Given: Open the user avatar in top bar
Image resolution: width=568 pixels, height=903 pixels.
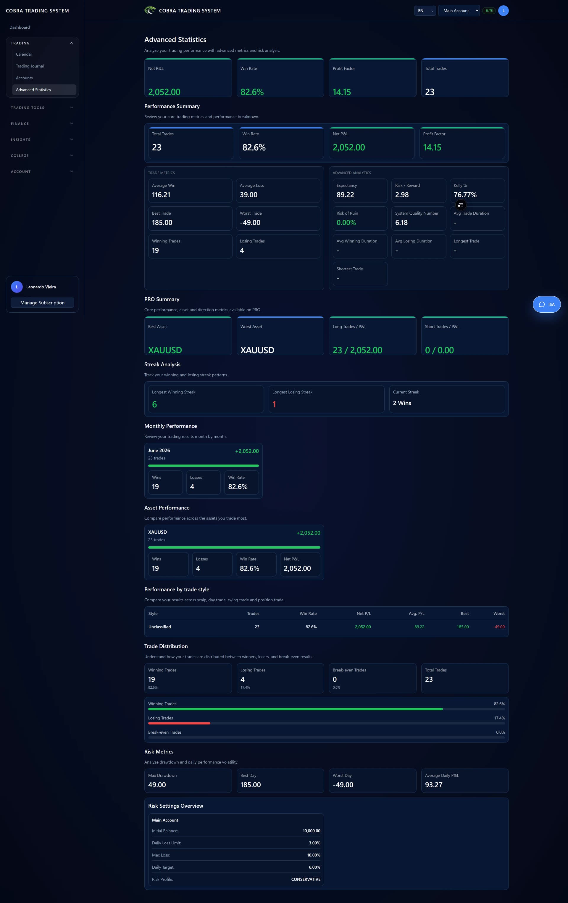Looking at the screenshot, I should (x=503, y=10).
